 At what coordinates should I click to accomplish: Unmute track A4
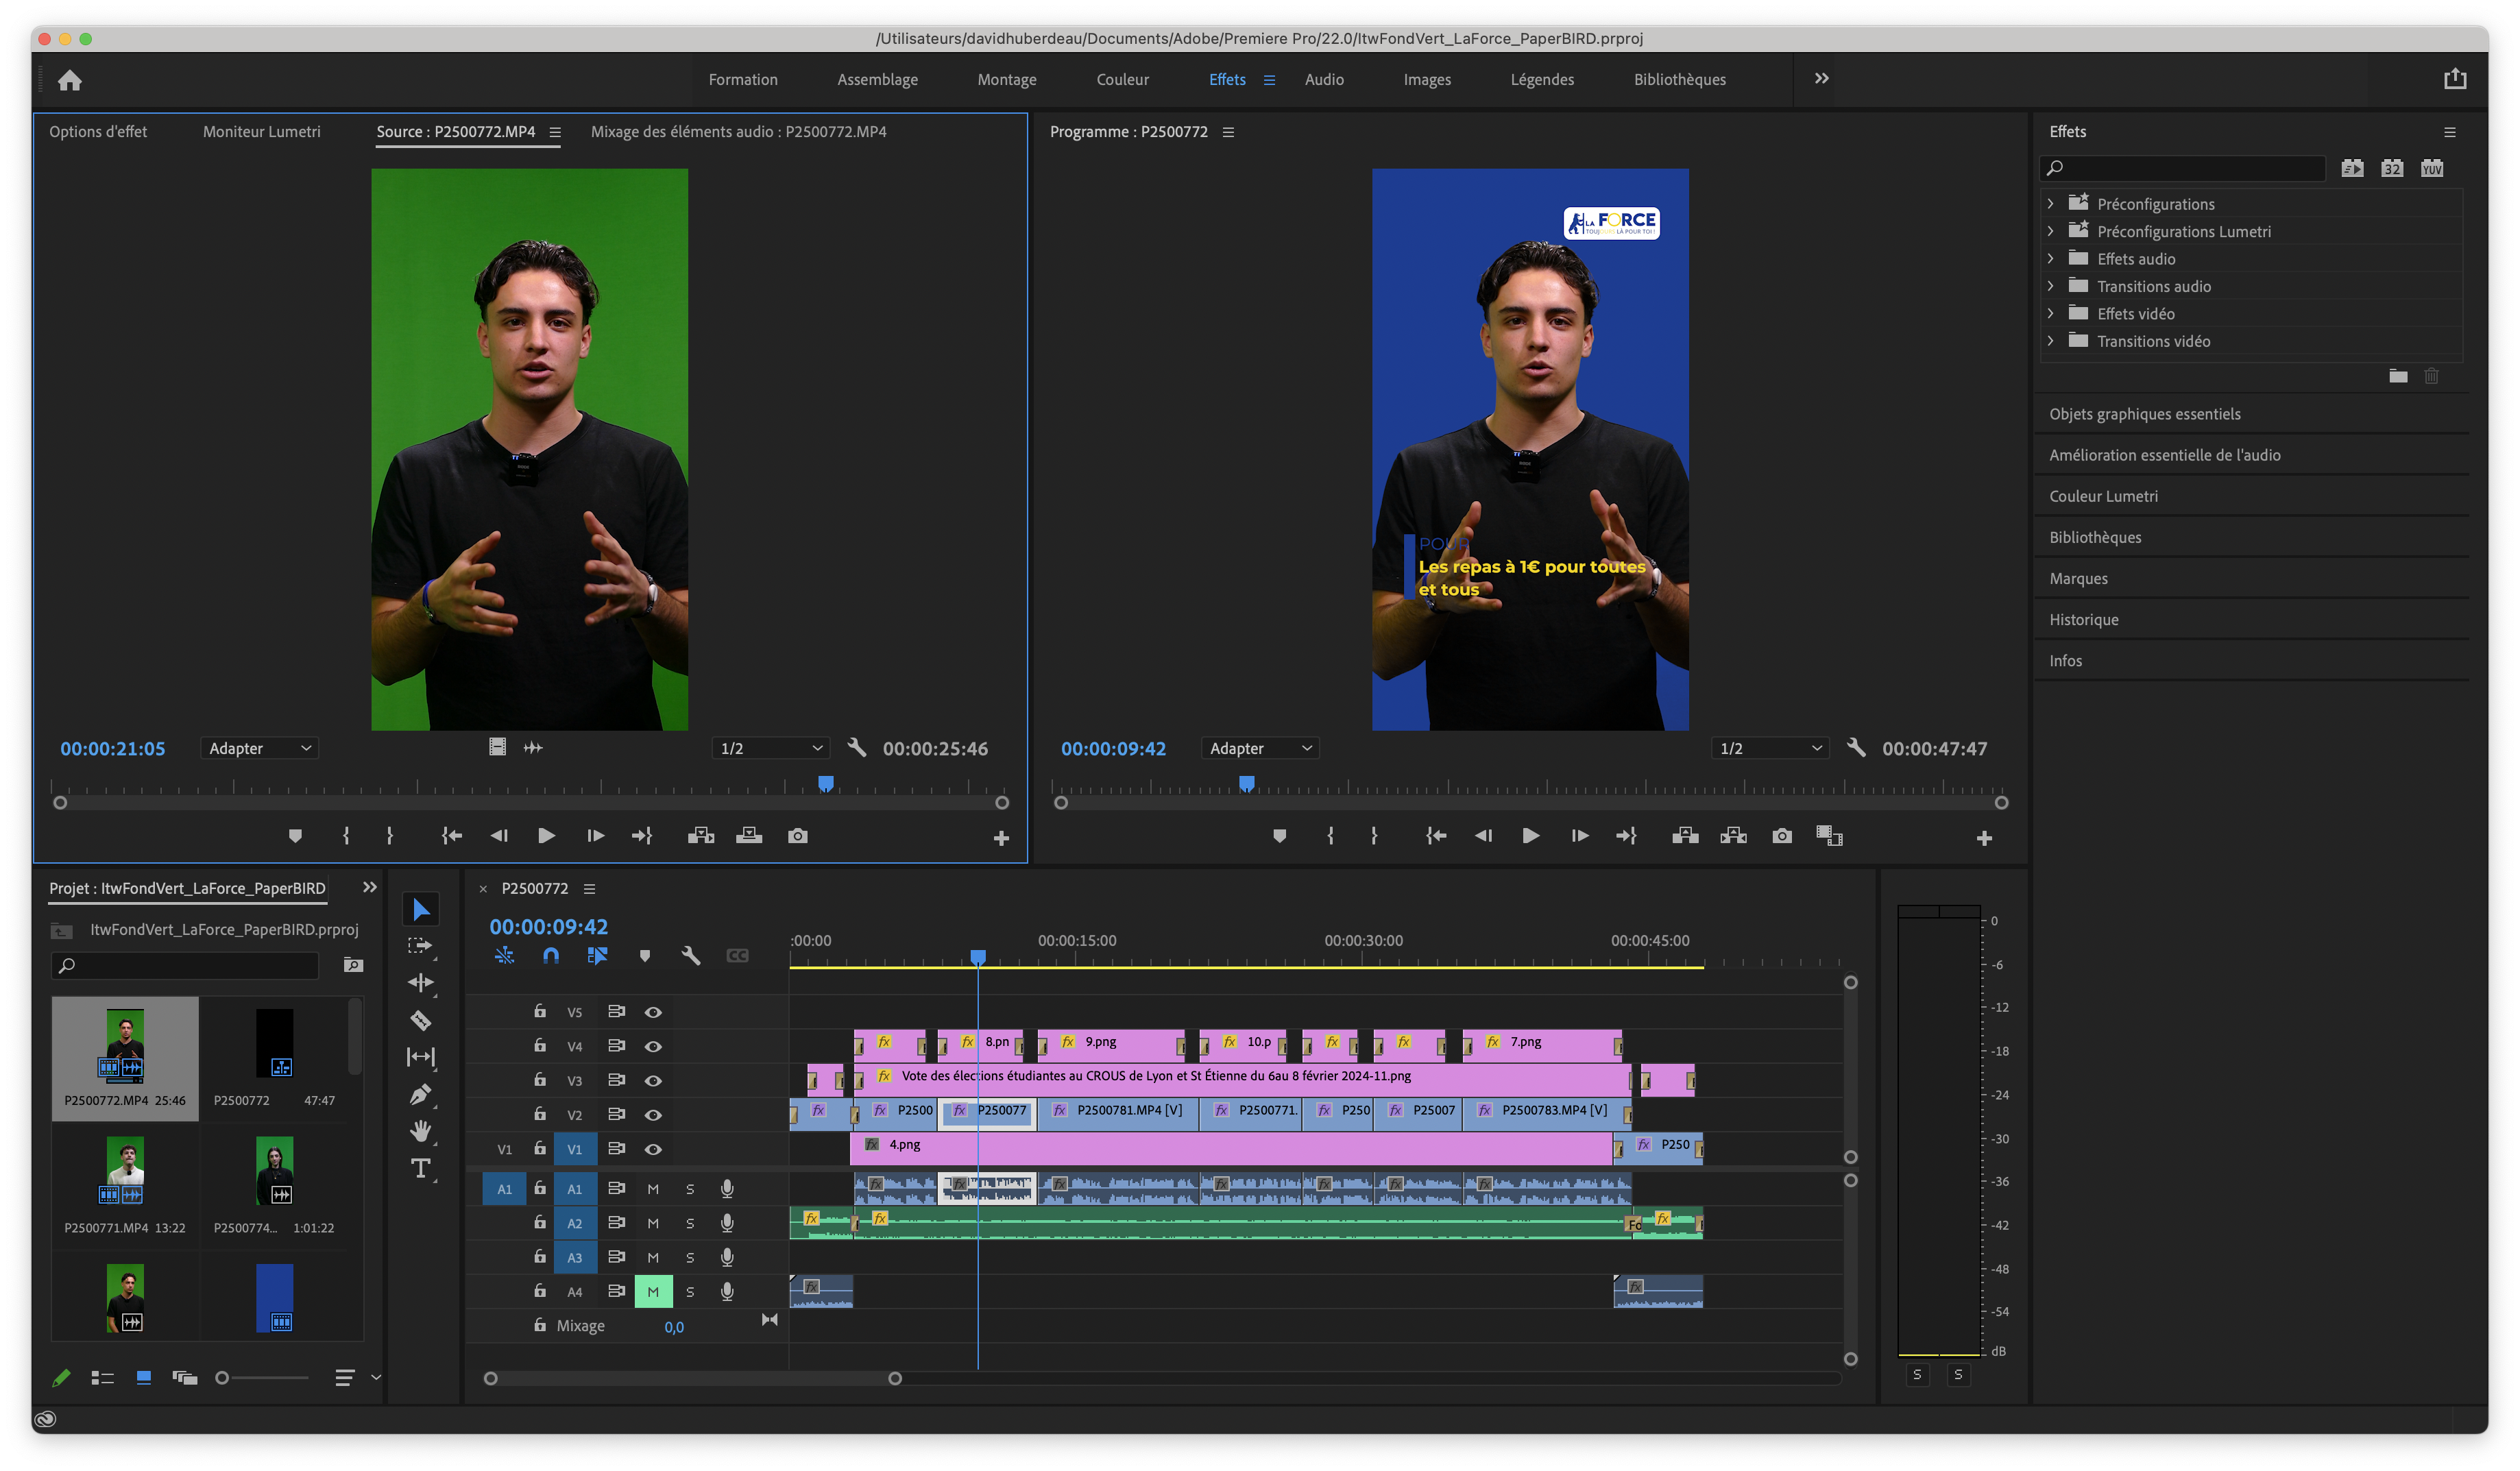(x=653, y=1292)
